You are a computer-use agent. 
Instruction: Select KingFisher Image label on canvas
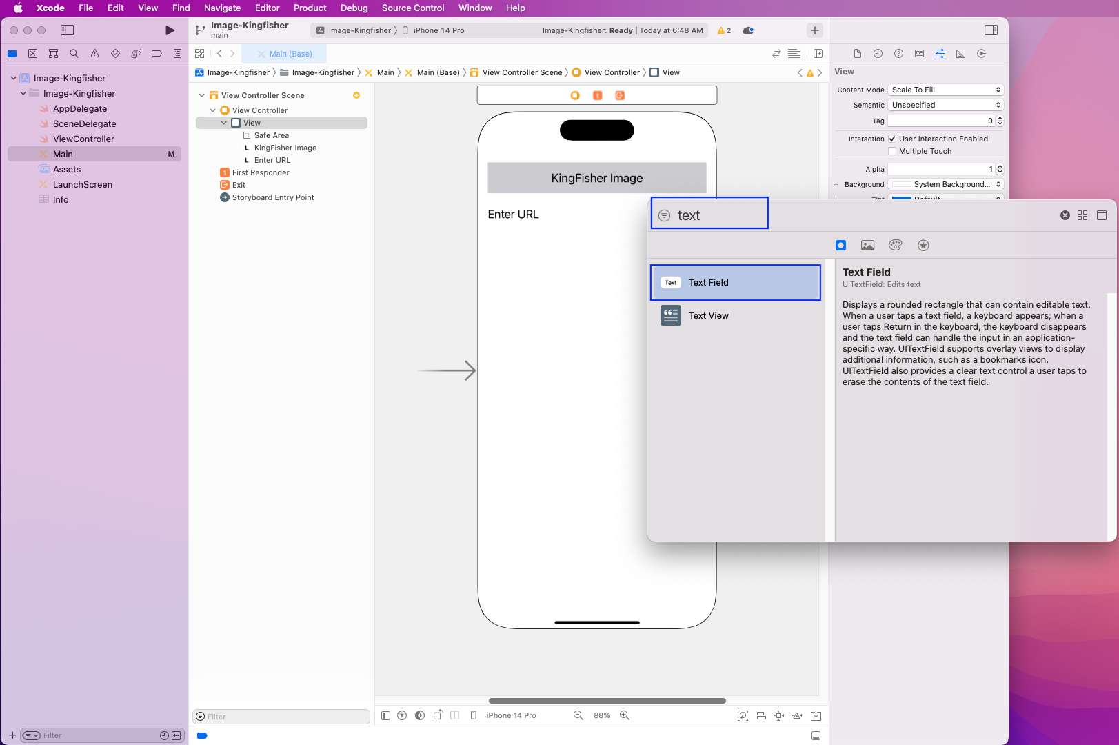pyautogui.click(x=597, y=178)
